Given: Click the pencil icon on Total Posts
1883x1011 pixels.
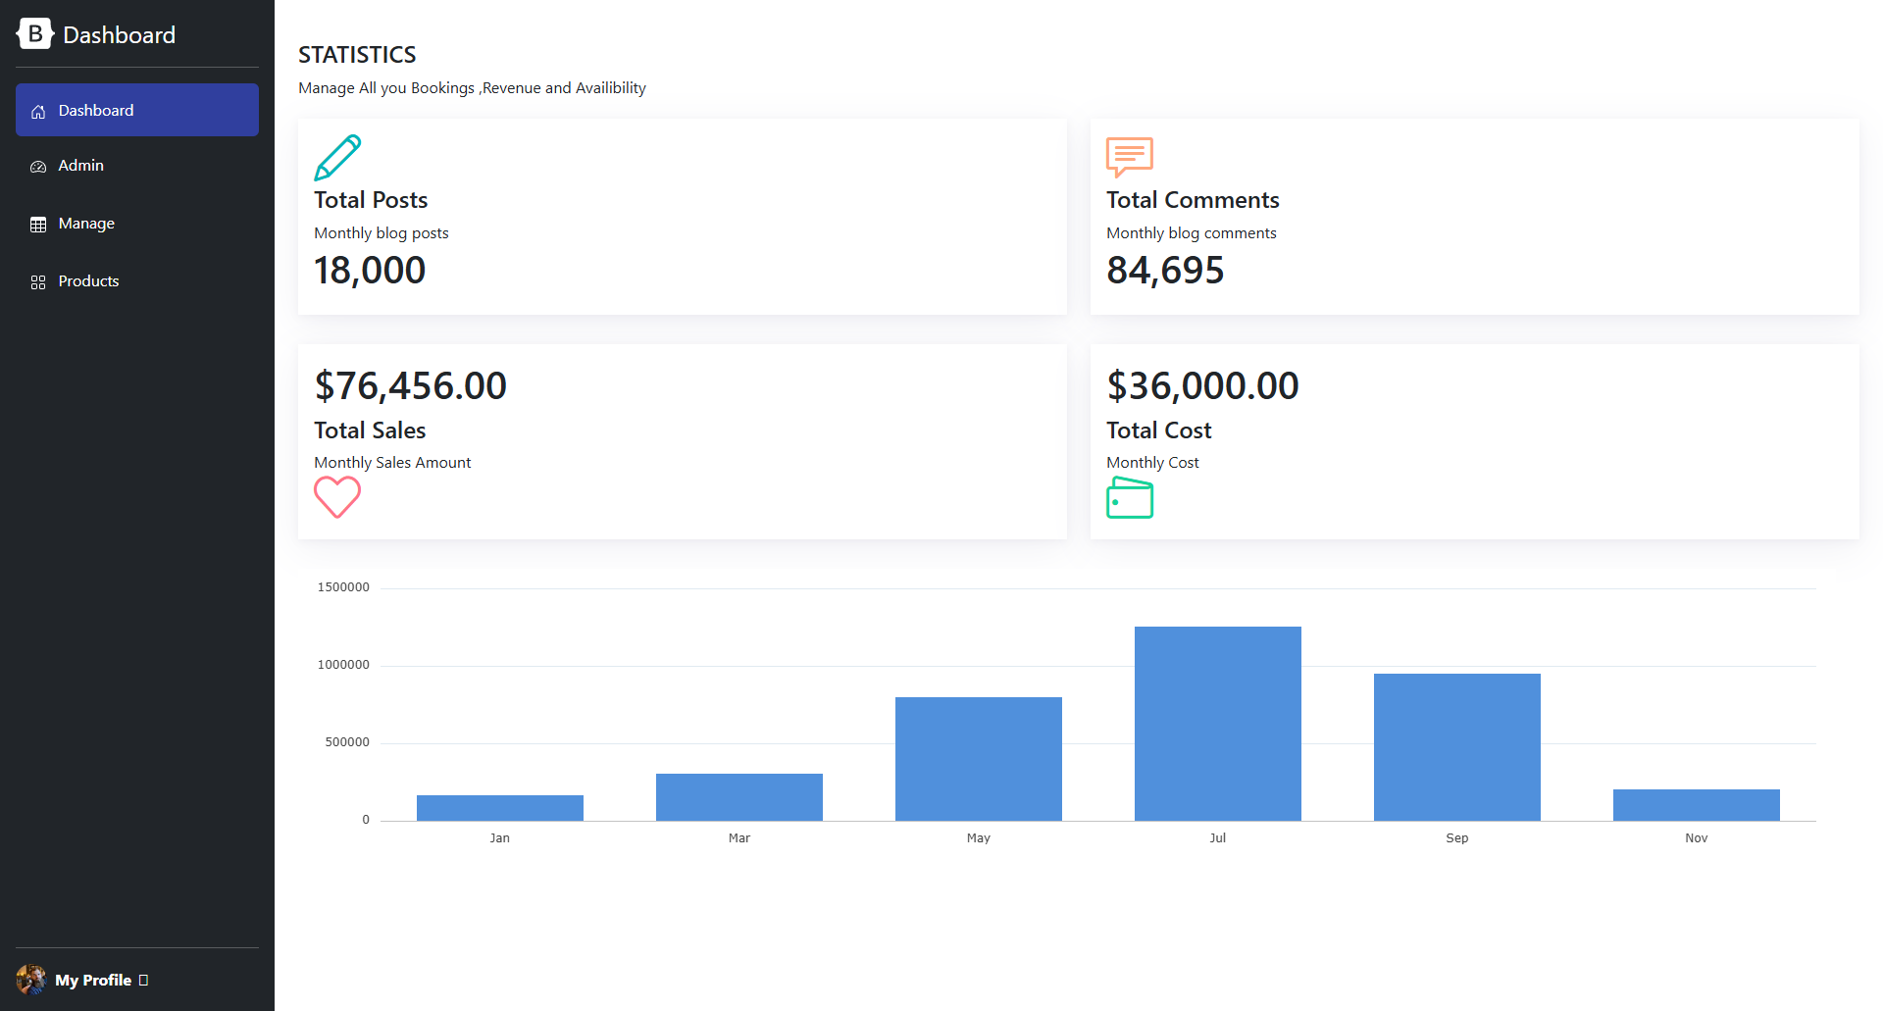Looking at the screenshot, I should click(x=337, y=158).
